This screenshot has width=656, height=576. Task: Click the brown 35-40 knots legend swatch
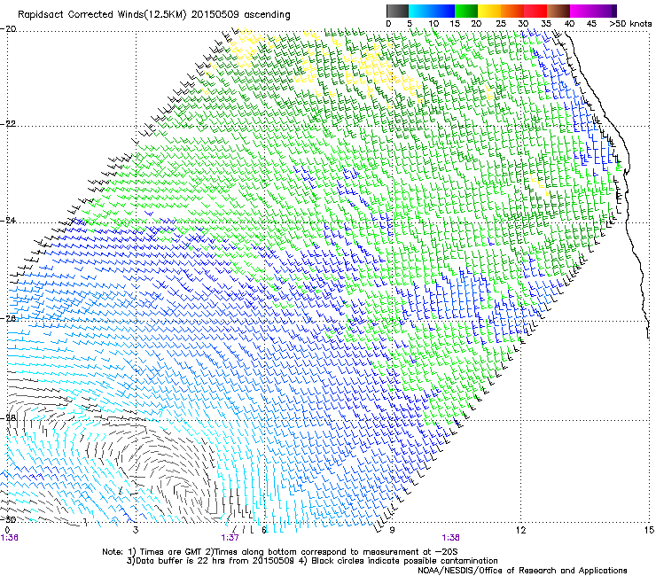point(558,11)
